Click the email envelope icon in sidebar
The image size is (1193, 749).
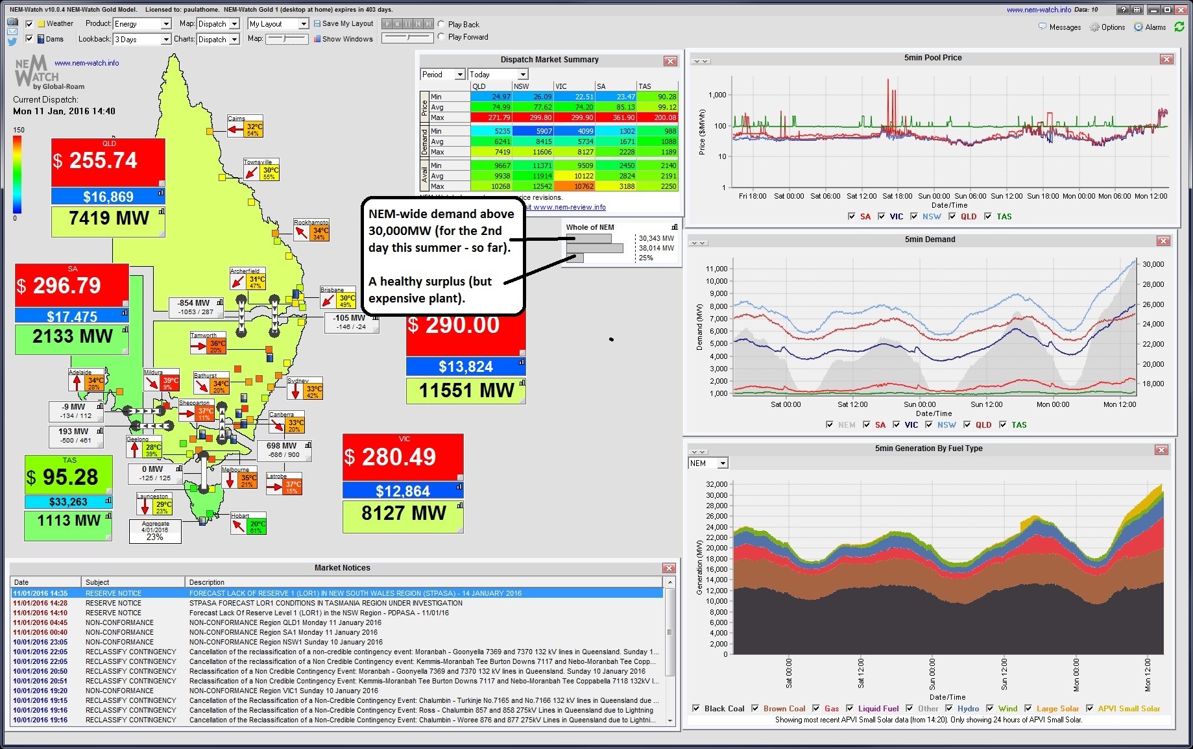[x=12, y=32]
